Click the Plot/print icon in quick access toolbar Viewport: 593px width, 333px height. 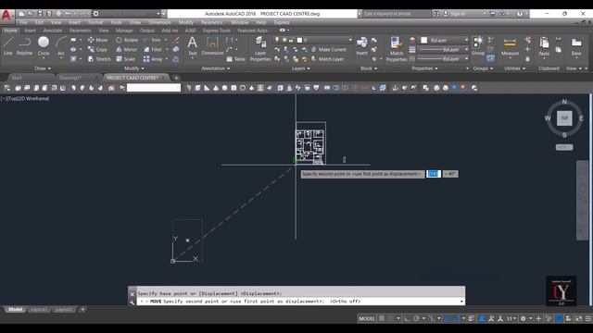[x=58, y=14]
